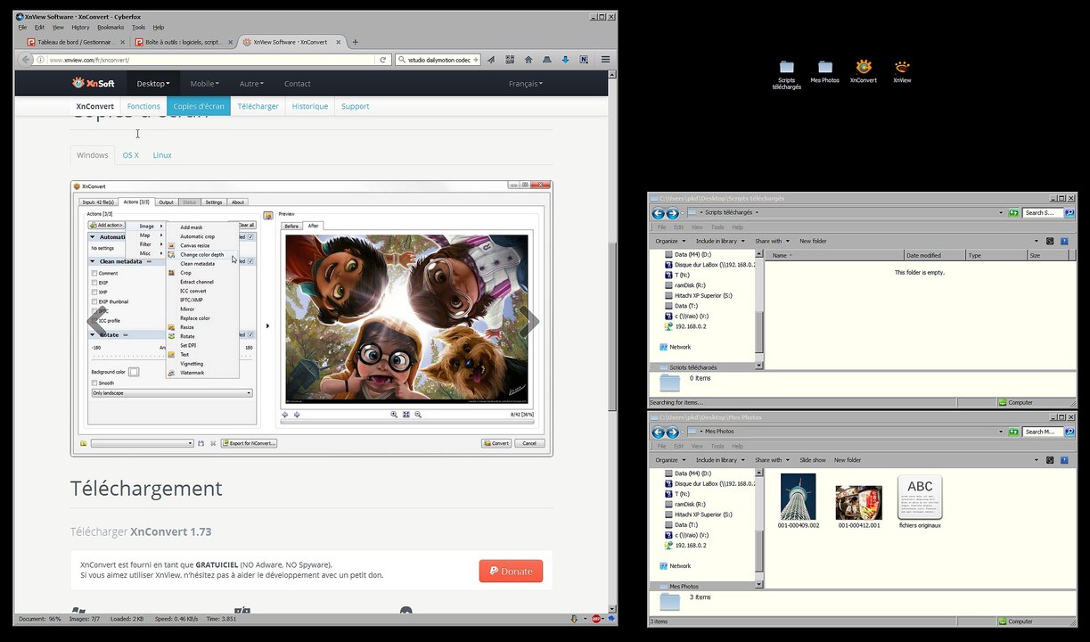Viewport: 1090px width, 642px height.
Task: Open the XnView desktop shortcut
Action: point(902,70)
